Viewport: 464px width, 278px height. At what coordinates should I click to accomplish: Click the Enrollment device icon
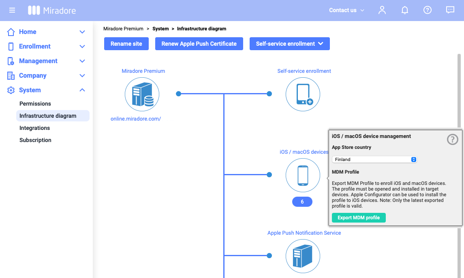click(x=11, y=47)
